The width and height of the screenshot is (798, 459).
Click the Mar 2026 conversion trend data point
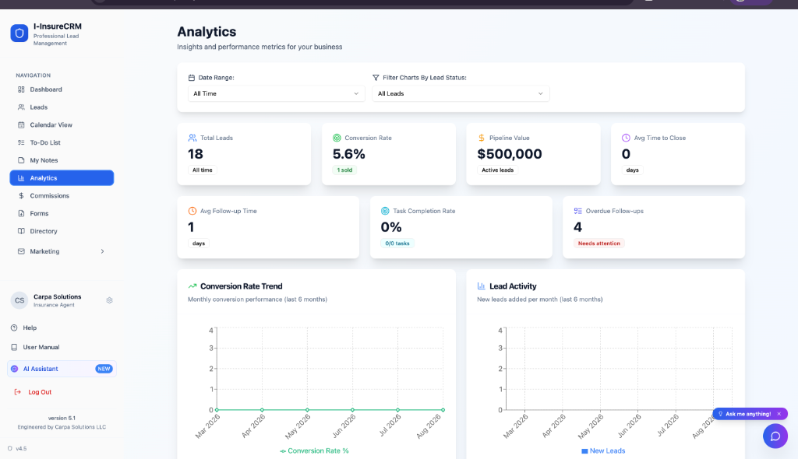[217, 410]
